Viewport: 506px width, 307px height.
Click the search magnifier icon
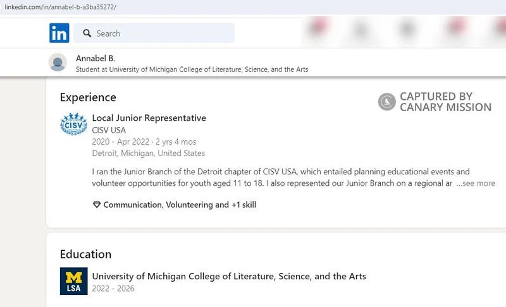click(x=87, y=33)
